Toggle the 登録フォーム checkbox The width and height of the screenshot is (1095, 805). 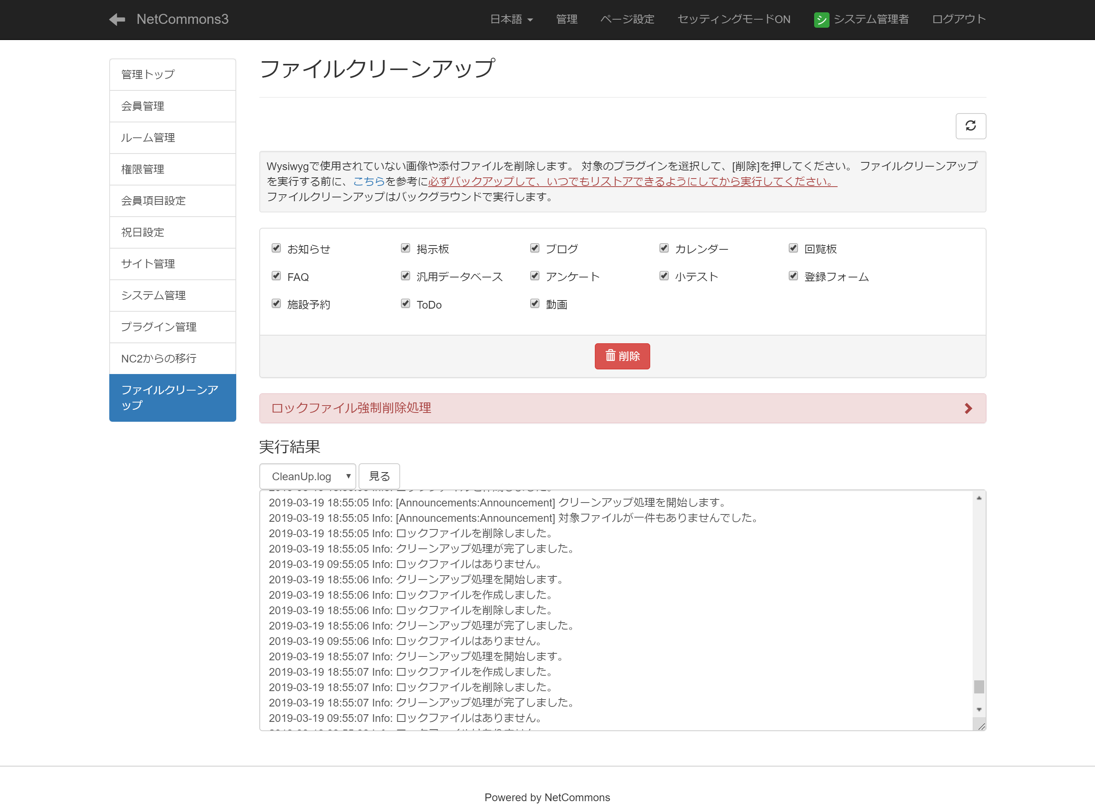(x=793, y=276)
